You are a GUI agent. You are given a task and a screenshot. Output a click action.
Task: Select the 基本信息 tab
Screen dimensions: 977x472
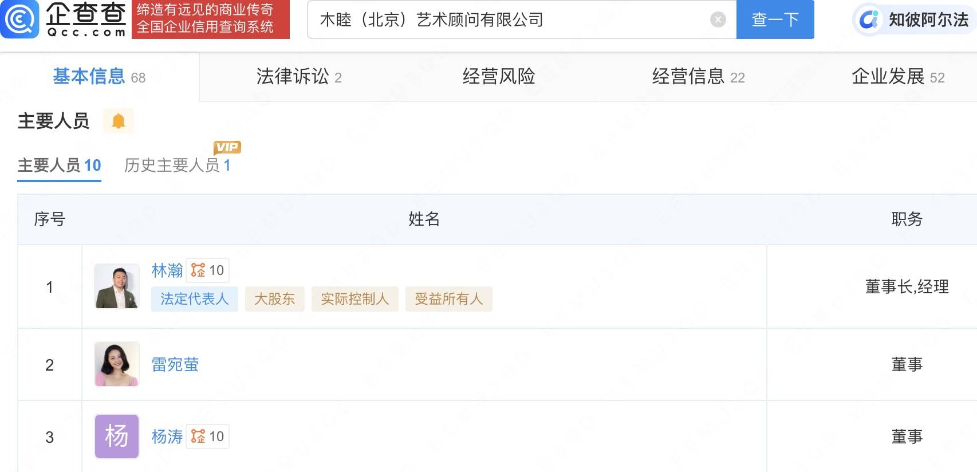click(99, 77)
